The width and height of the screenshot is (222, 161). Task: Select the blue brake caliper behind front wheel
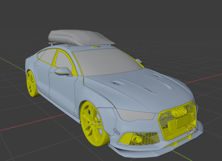point(89,113)
